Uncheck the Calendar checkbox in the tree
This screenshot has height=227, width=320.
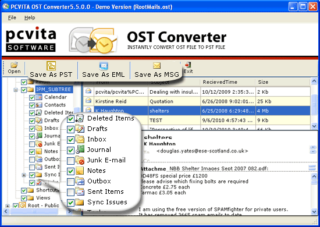32,98
